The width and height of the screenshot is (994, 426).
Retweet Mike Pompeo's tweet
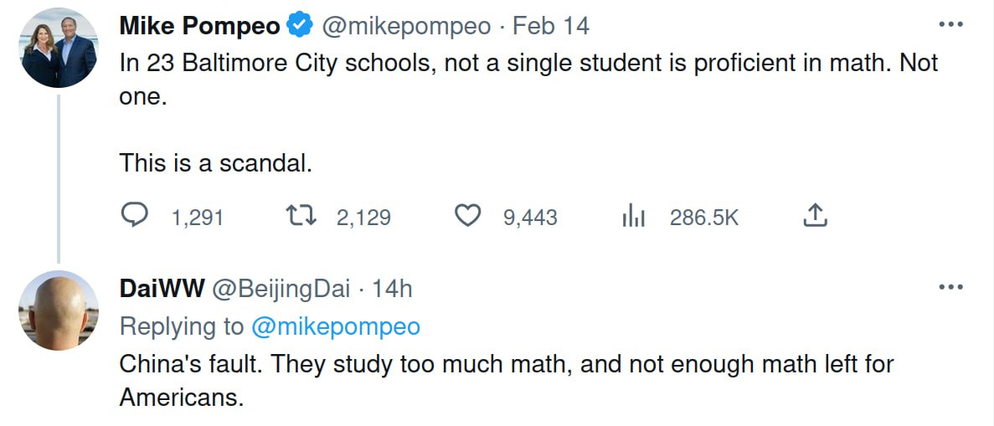coord(300,216)
